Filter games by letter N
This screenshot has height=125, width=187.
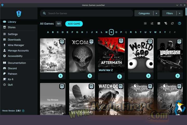[111, 32]
